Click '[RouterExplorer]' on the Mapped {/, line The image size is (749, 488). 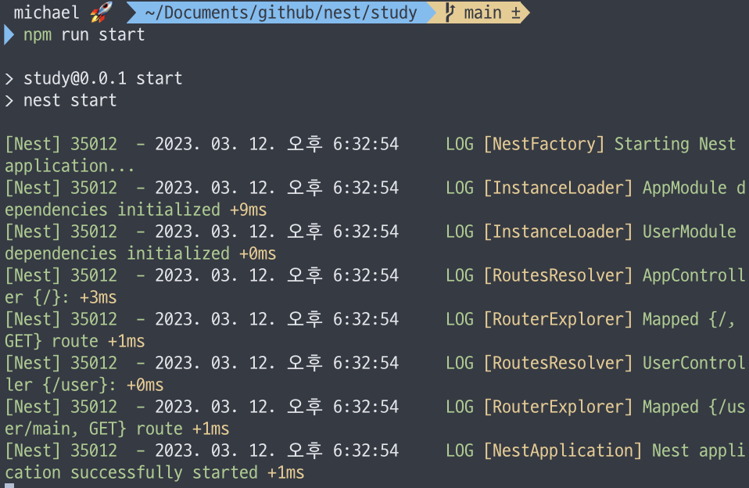[x=558, y=319]
